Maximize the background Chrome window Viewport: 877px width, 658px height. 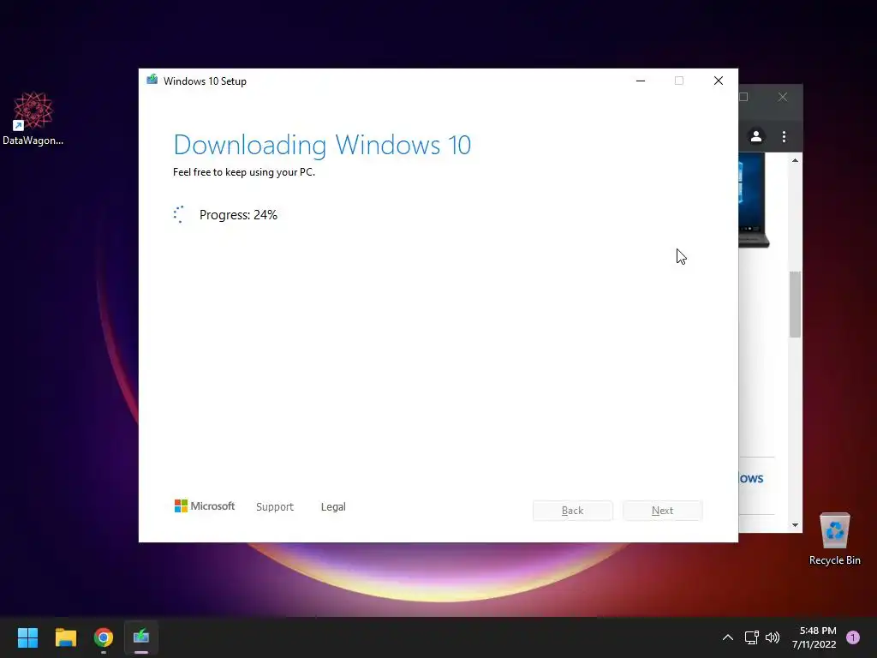point(744,98)
